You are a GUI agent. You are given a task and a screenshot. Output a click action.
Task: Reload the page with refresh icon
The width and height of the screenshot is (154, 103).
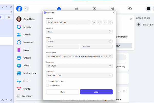pyautogui.click(x=11, y=7)
